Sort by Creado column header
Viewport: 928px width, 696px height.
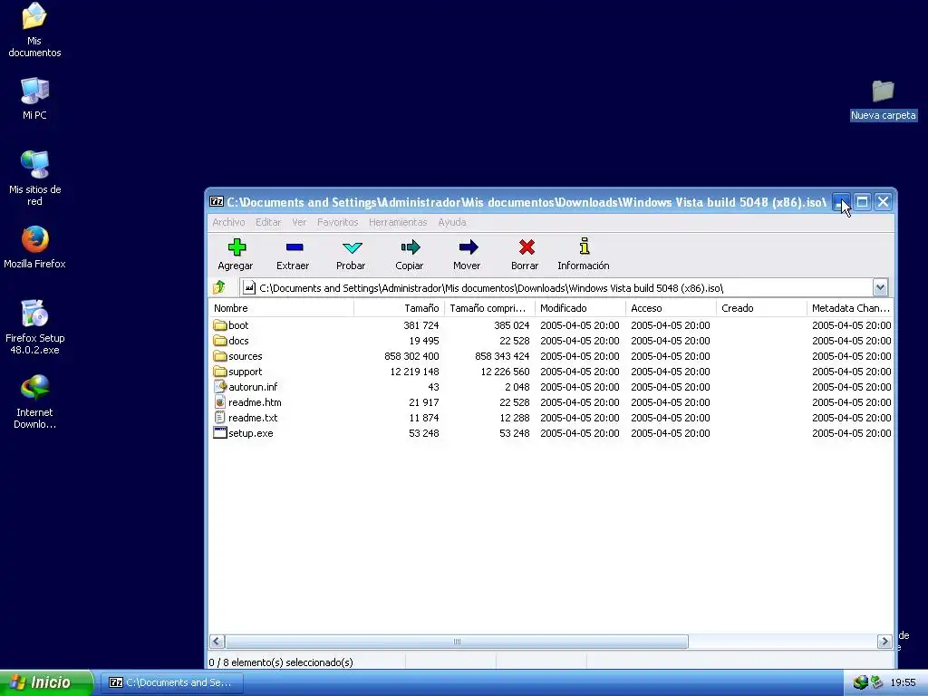pyautogui.click(x=761, y=308)
